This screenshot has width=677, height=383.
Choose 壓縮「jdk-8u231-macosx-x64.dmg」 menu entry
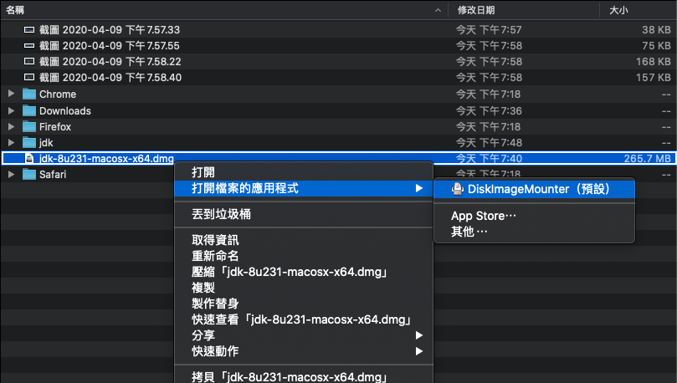click(x=304, y=272)
